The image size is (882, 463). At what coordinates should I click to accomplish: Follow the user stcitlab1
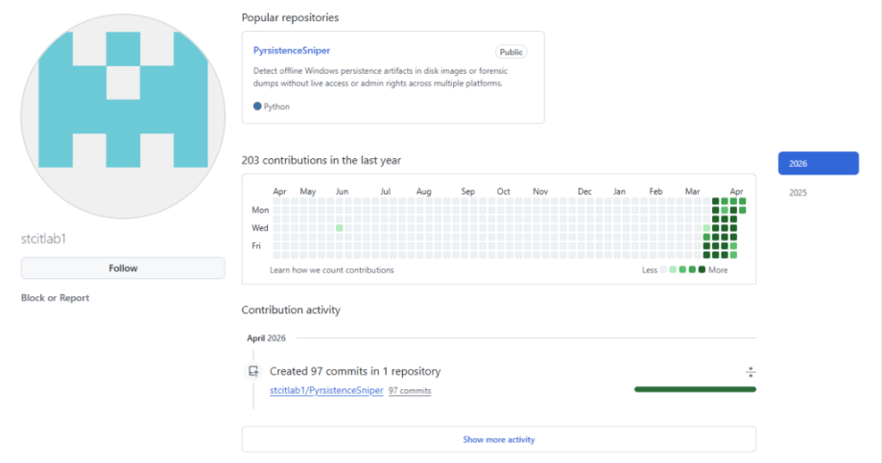[x=123, y=268]
